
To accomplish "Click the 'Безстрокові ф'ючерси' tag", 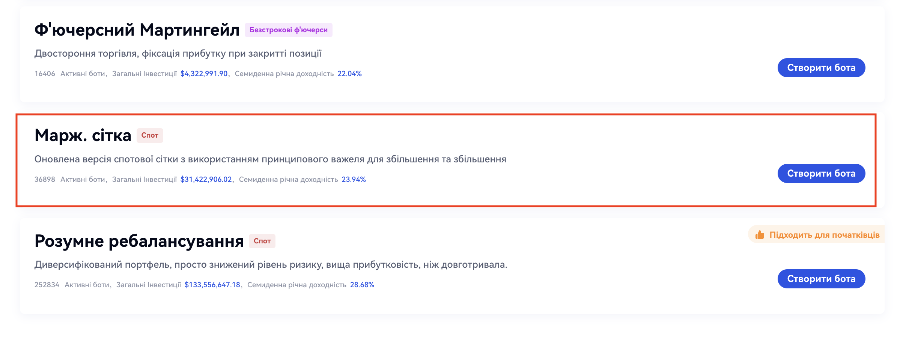I will tap(288, 30).
